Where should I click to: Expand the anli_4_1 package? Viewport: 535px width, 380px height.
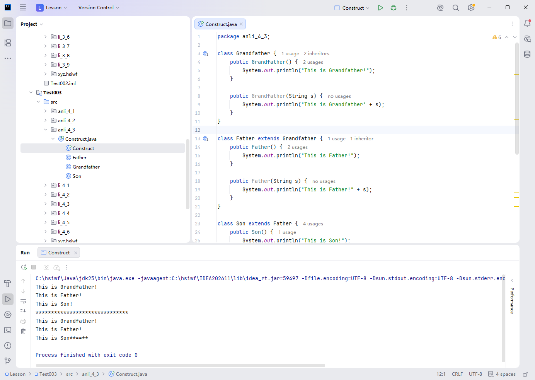[x=46, y=111]
